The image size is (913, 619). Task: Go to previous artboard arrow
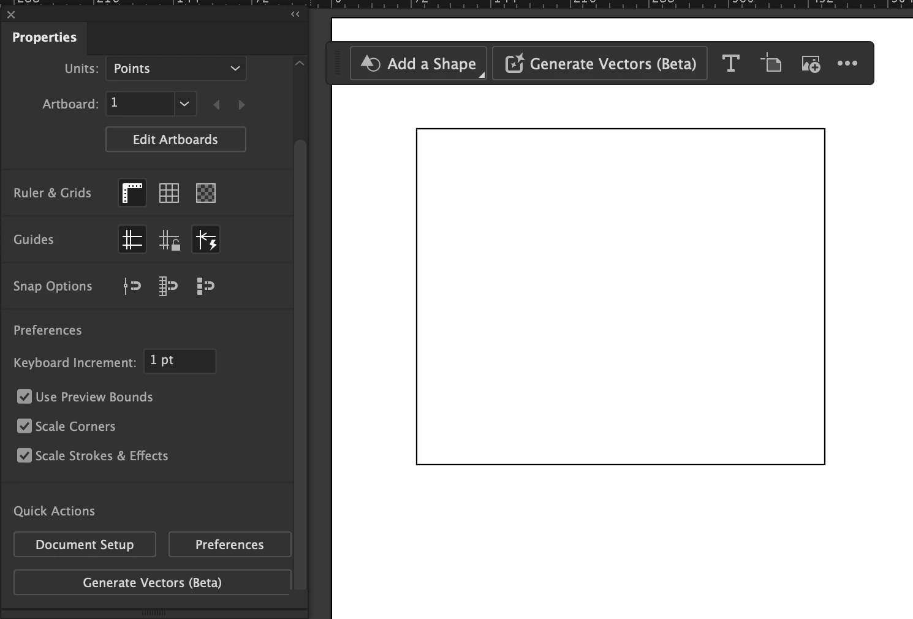coord(216,105)
